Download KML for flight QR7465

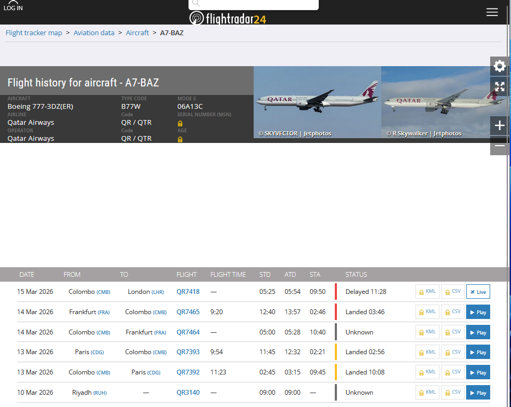(x=427, y=312)
